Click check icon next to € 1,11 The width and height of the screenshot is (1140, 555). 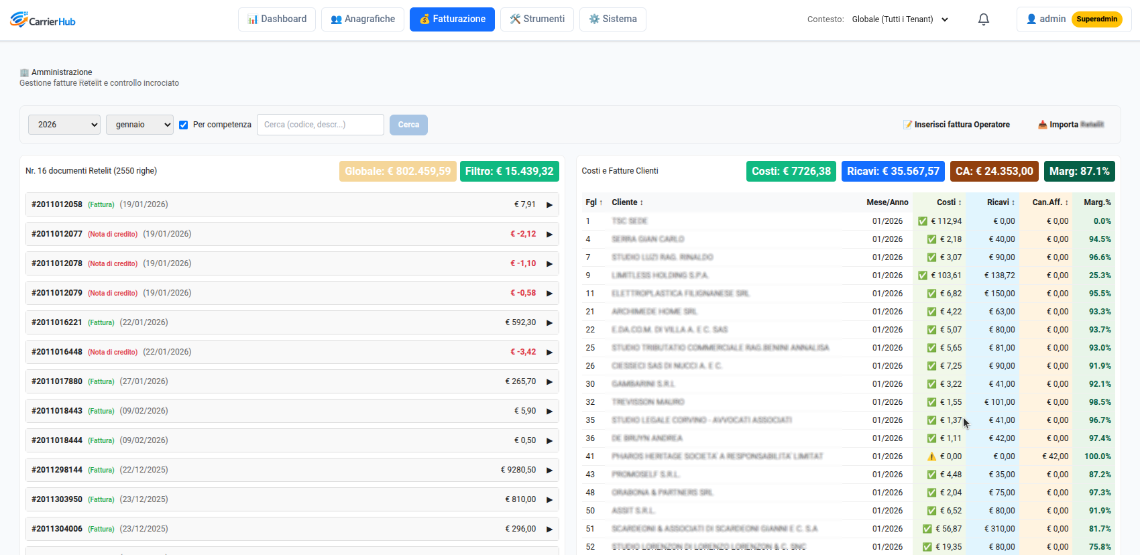click(931, 438)
